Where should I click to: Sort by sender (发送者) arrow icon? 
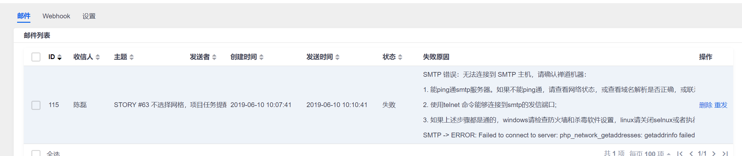pyautogui.click(x=214, y=57)
